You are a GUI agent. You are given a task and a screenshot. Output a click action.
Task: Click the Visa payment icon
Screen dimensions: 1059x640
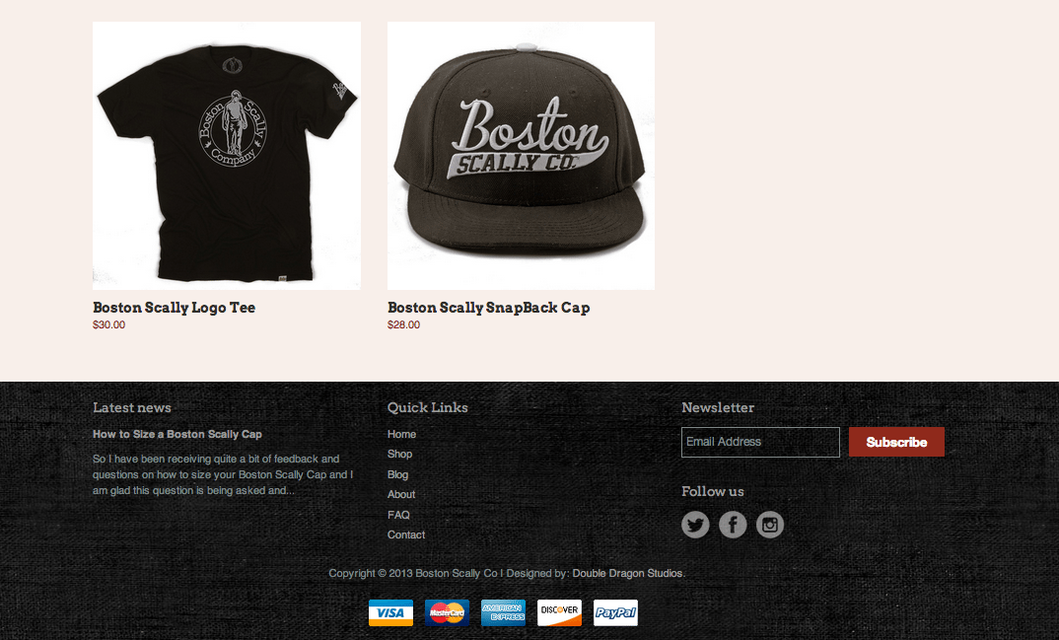tap(390, 613)
